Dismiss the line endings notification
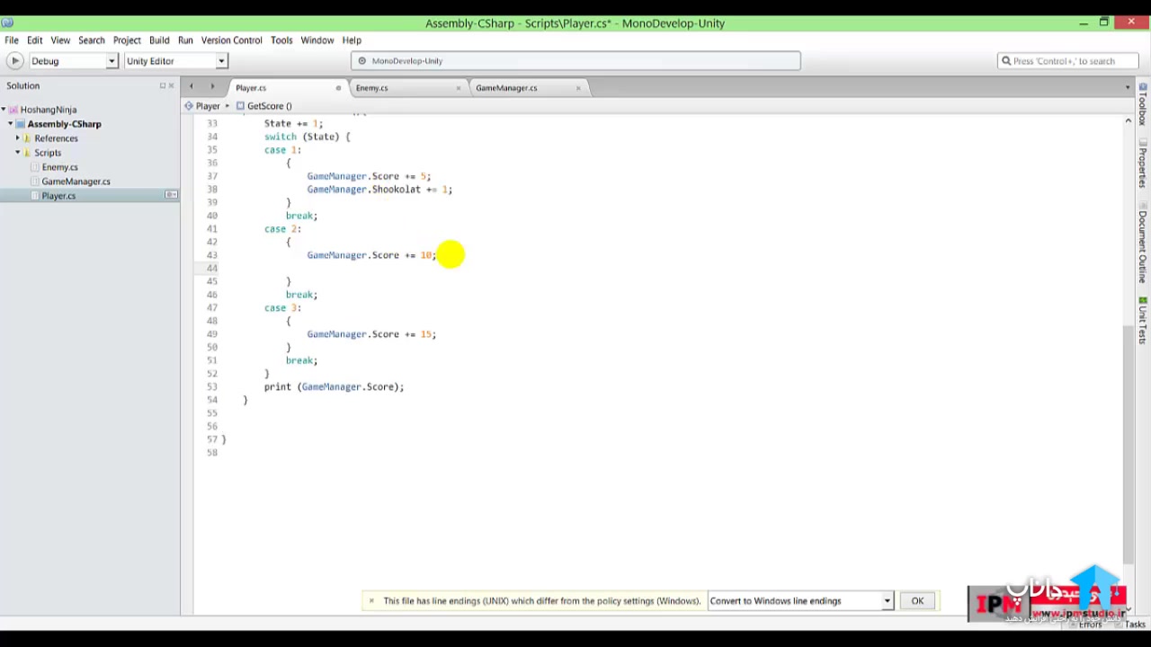 (371, 601)
